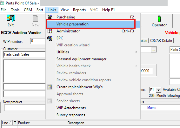This screenshot has height=128, width=180.
Task: Click the Parts Point Of Sale window icon
Action: (2, 3)
